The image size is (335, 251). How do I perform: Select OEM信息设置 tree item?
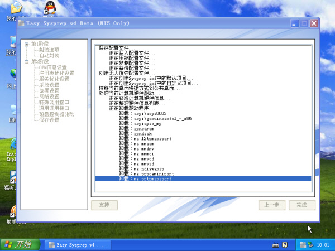(53, 67)
